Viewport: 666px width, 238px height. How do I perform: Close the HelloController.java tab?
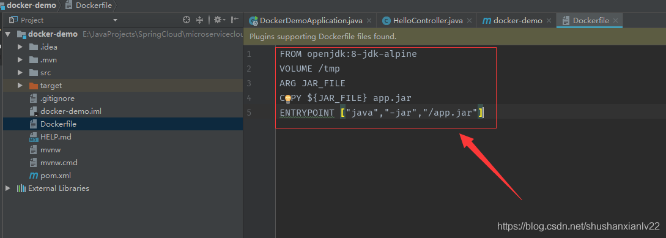[x=469, y=20]
